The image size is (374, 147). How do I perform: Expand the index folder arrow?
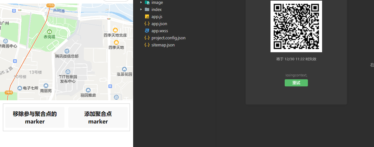coord(141,9)
